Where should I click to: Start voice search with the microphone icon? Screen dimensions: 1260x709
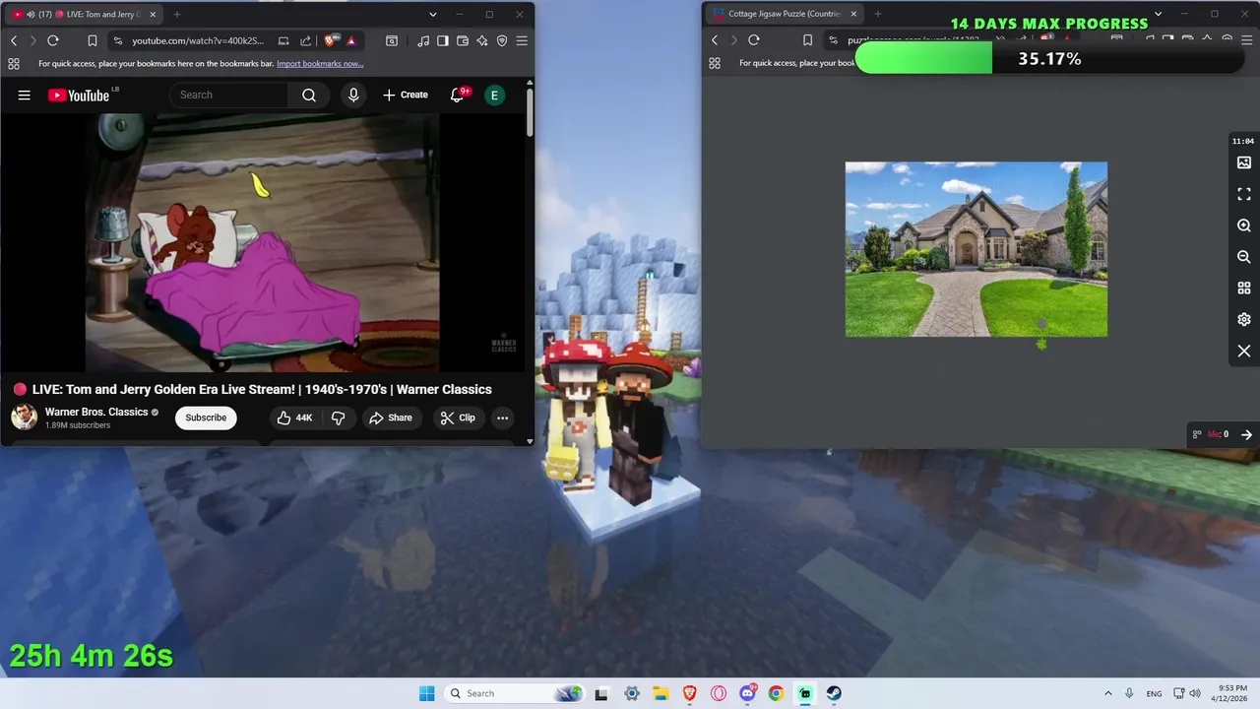[353, 95]
